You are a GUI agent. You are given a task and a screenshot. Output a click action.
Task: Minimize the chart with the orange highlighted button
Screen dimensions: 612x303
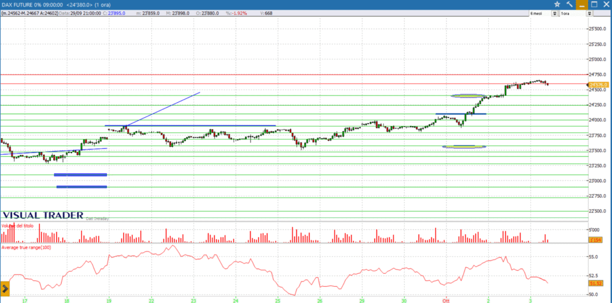click(x=582, y=4)
